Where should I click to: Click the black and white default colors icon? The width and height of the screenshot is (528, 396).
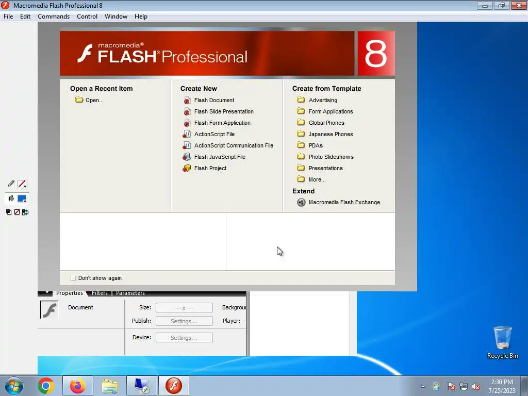pyautogui.click(x=9, y=212)
